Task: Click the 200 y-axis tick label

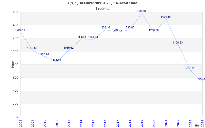Action: (x=16, y=104)
